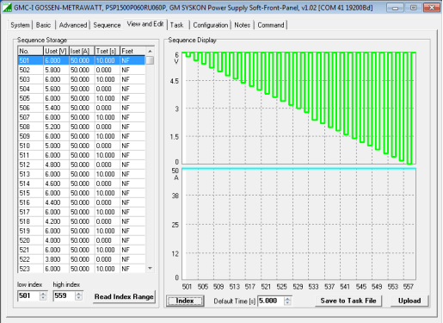Click Read Index Range button
Image resolution: width=443 pixels, height=323 pixels.
pyautogui.click(x=124, y=296)
